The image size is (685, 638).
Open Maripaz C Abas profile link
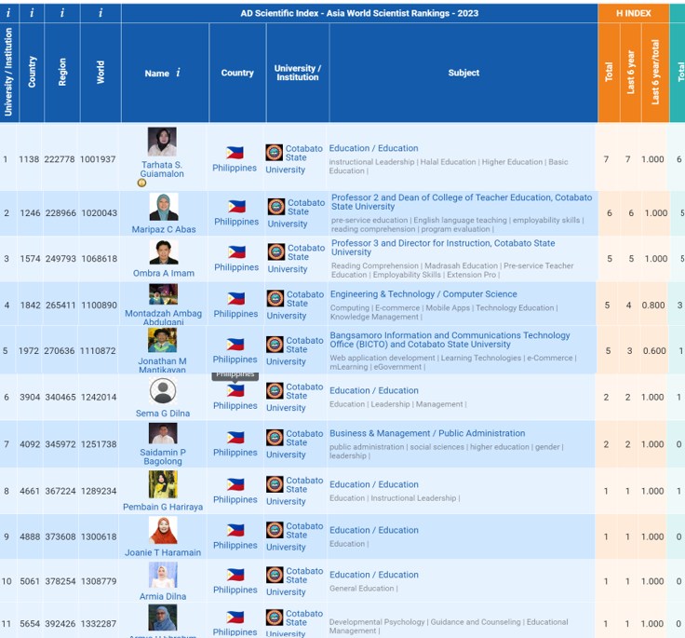[164, 229]
